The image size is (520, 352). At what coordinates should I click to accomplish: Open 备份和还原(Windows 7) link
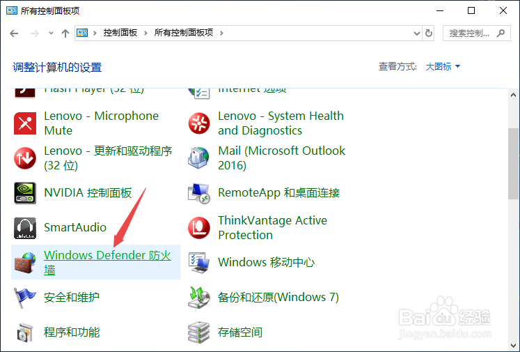pyautogui.click(x=278, y=297)
